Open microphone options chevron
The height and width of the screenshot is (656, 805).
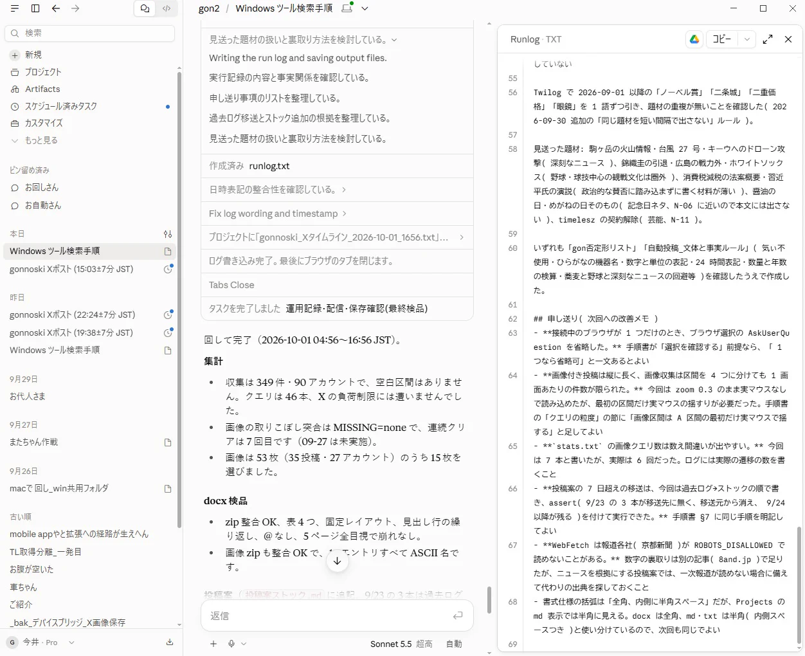pos(244,644)
